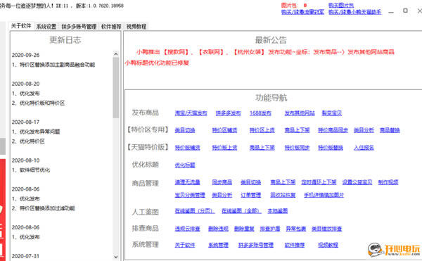This screenshot has width=422, height=261.
Task: Click 软件推荐 link in 系统管理 row
Action: (295, 245)
